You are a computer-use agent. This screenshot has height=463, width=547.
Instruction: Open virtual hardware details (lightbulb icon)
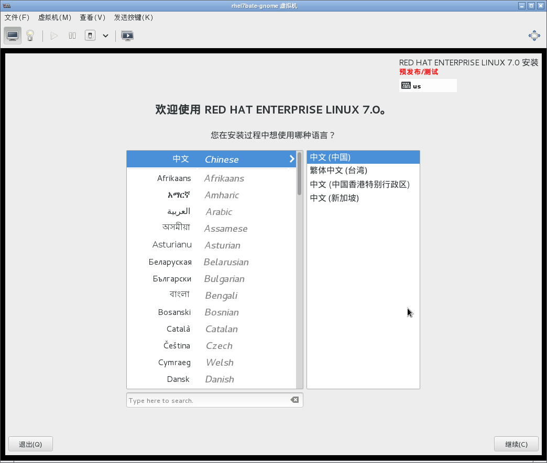coord(30,36)
